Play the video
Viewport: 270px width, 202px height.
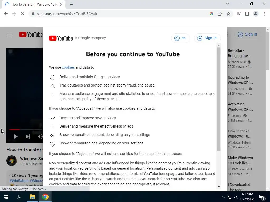point(16,137)
